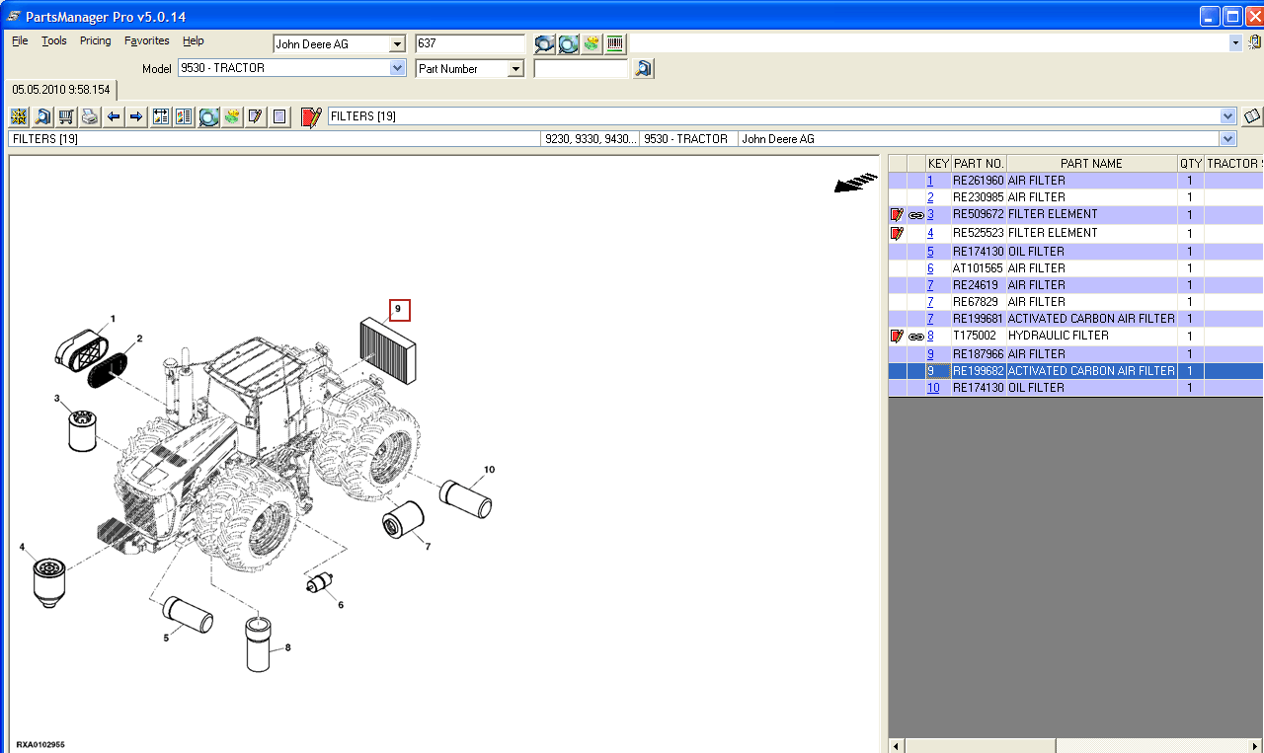Click the number field containing 637

tap(470, 44)
